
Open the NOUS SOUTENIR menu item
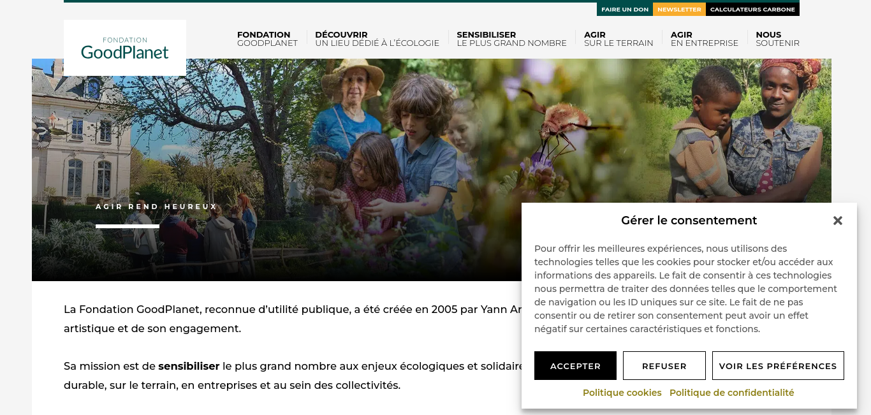click(x=777, y=39)
